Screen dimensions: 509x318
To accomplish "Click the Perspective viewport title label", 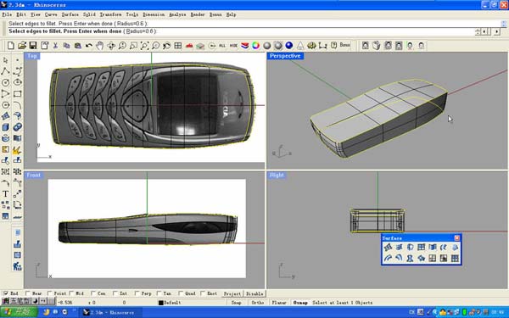I will [285, 56].
